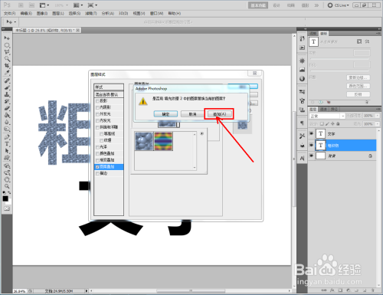Open the layer opacity 100% arrow
Screen dimensions: 383x295
point(378,116)
